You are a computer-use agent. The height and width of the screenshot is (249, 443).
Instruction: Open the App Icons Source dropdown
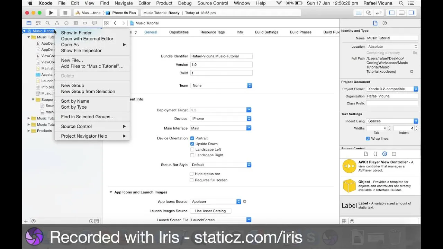[216, 202]
